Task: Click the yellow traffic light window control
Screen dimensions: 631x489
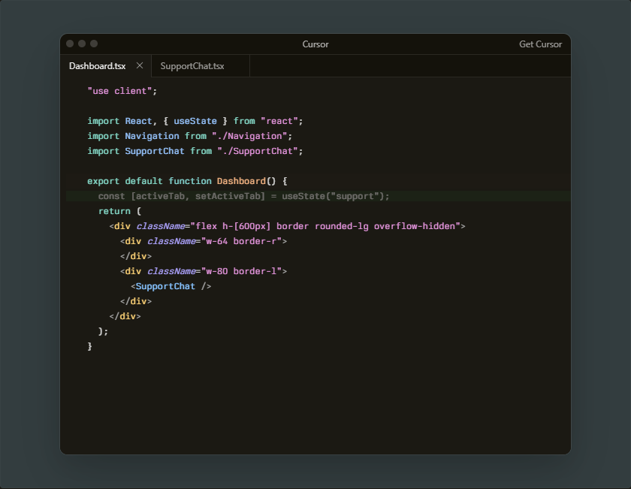Action: coord(81,44)
